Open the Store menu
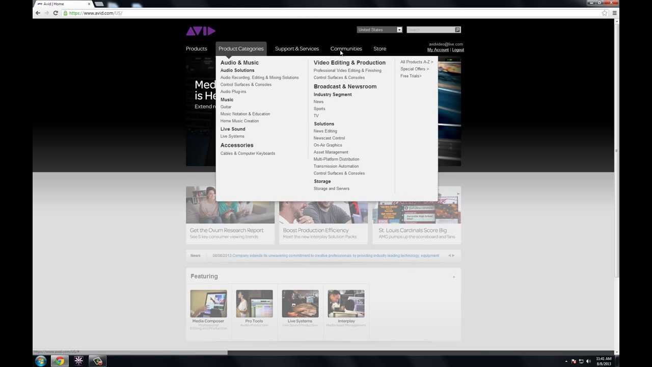652x367 pixels. click(x=379, y=48)
